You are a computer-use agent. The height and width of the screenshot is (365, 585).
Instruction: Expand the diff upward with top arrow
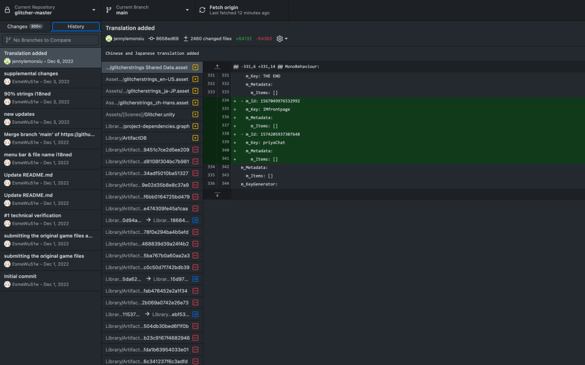tap(217, 67)
